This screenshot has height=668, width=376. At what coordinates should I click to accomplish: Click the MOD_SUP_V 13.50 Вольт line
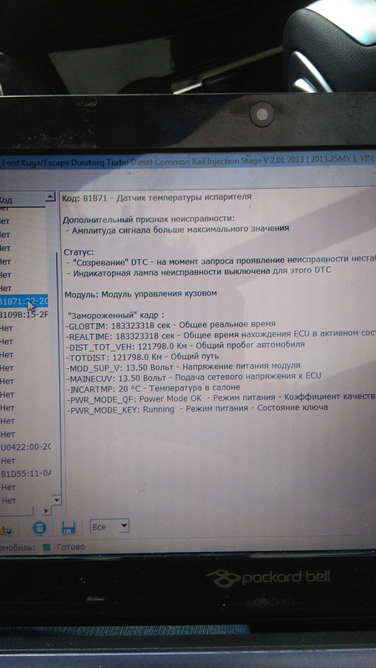183,366
